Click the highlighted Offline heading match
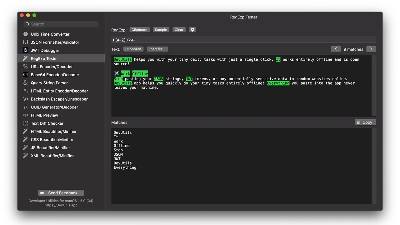Screen dimensions: 400x225 pos(140,74)
